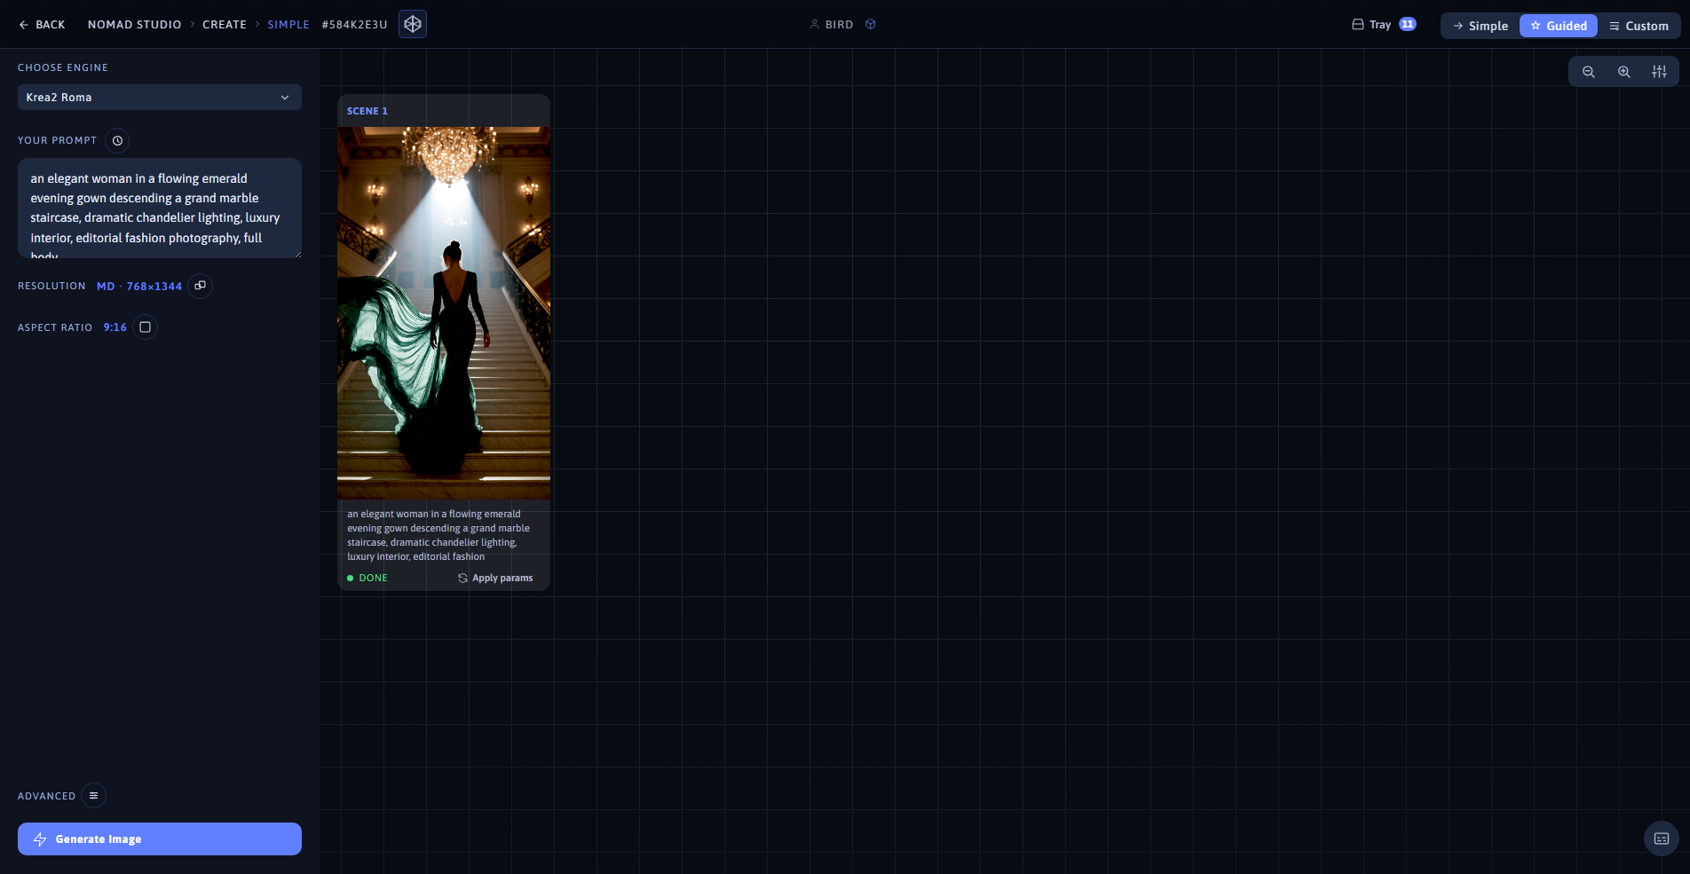Click the caption panel icon bottom right
This screenshot has height=874, width=1690.
pos(1662,839)
